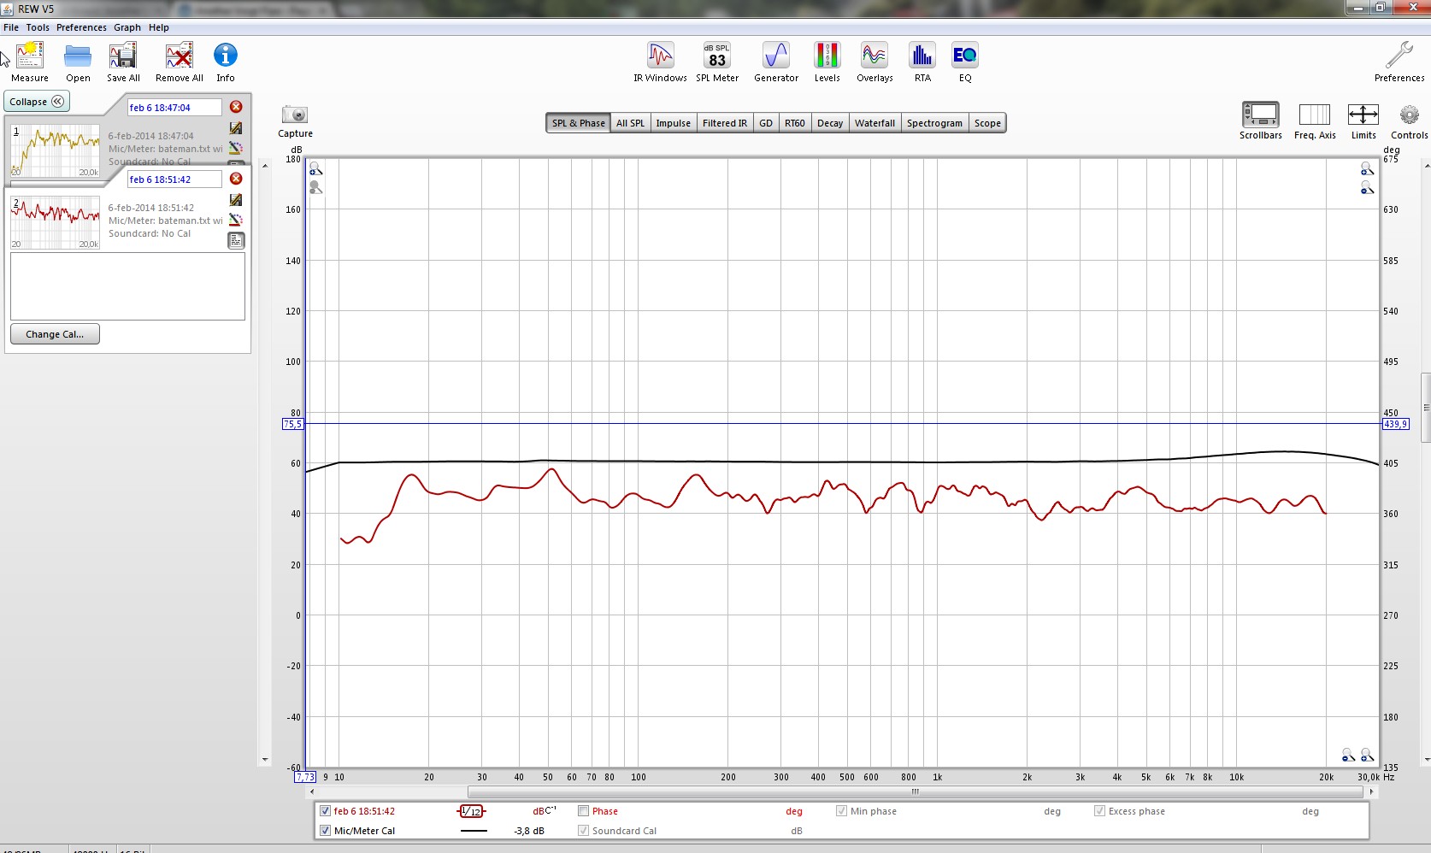Image resolution: width=1431 pixels, height=853 pixels.
Task: Open the Tools menu
Action: click(38, 27)
